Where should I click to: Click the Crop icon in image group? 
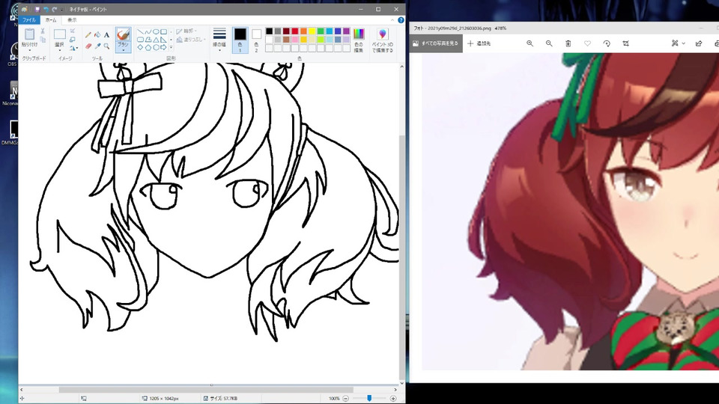[x=72, y=31]
